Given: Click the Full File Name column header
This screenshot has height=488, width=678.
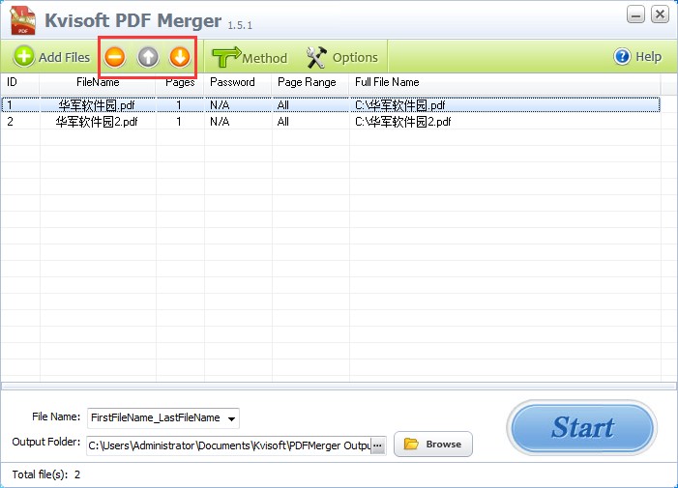Looking at the screenshot, I should point(505,82).
